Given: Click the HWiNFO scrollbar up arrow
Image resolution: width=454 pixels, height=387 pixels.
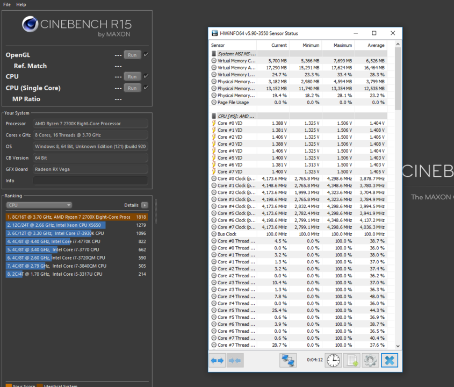Looking at the screenshot, I should (398, 44).
